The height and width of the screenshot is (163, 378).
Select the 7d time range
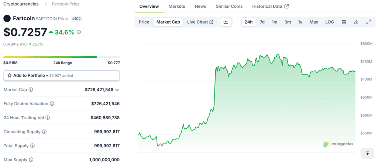point(262,22)
